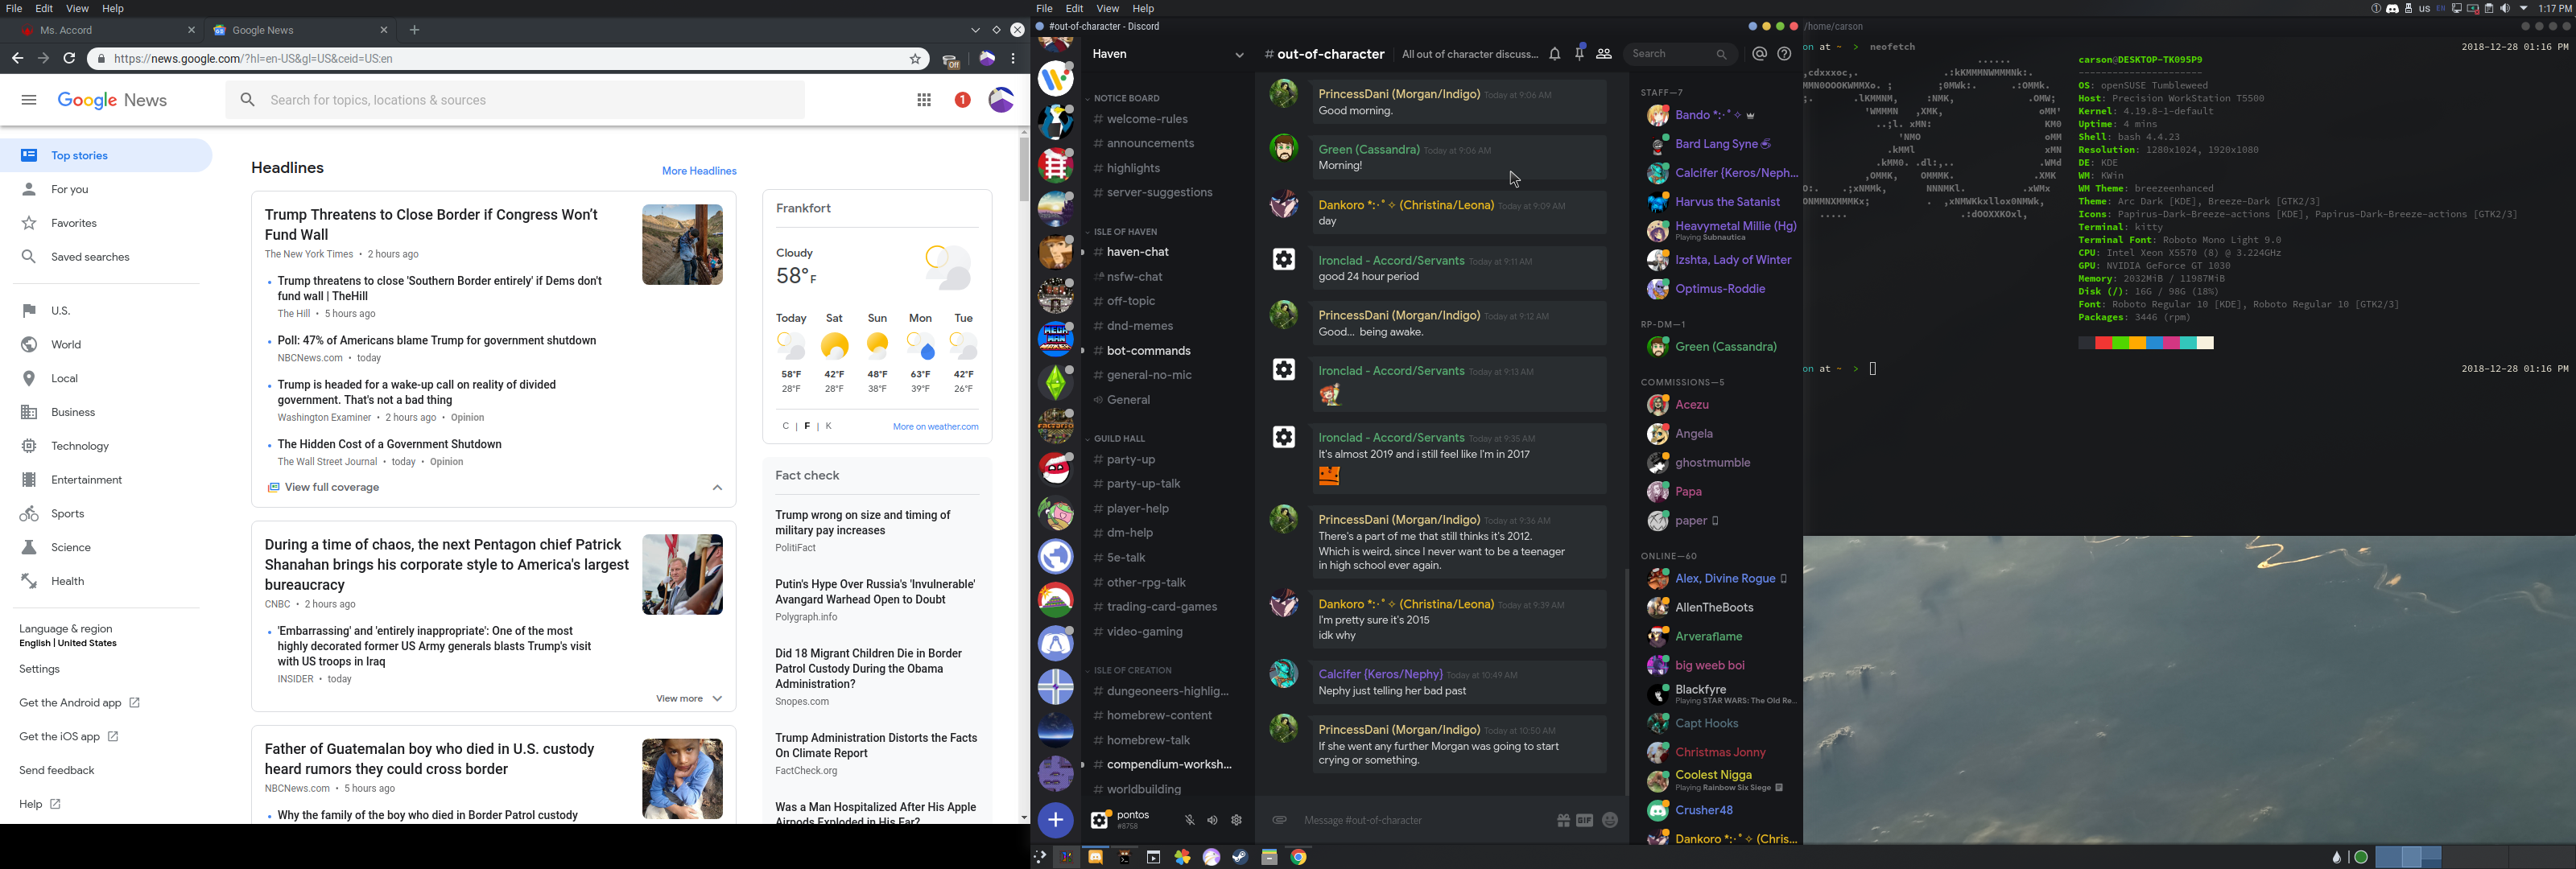This screenshot has height=869, width=2576.
Task: Open the Nitro gift icon in message bar
Action: coord(1563,821)
